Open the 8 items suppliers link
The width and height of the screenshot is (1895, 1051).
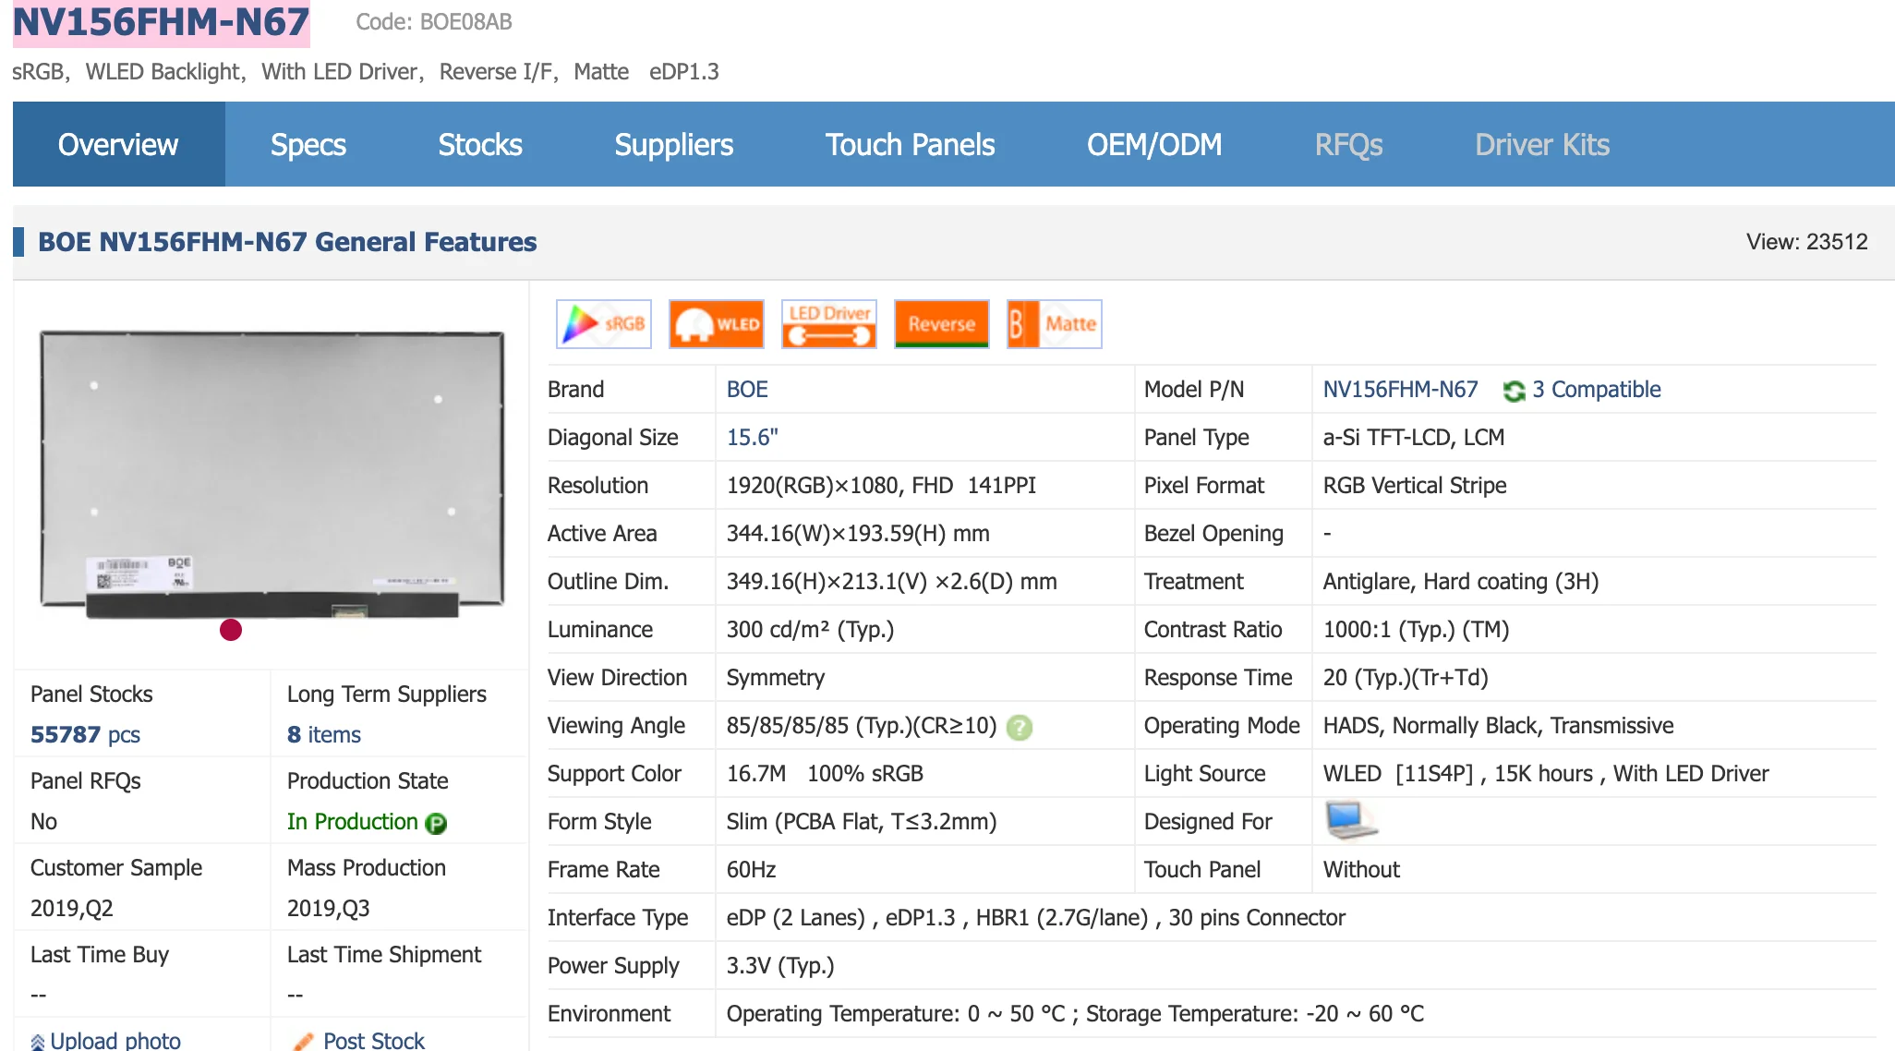pyautogui.click(x=324, y=735)
